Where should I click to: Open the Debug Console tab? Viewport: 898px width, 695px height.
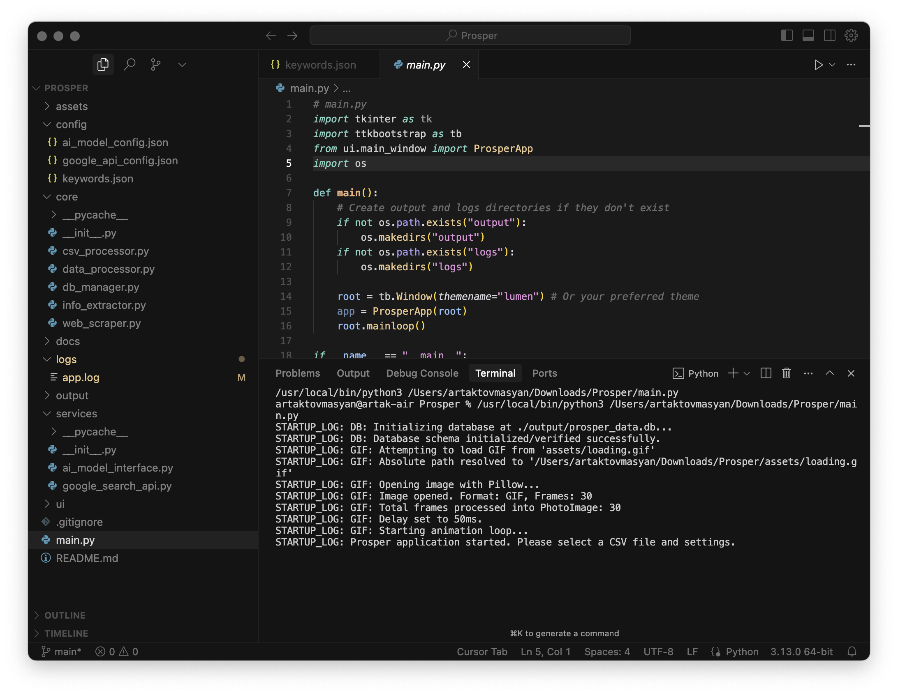[x=422, y=373]
